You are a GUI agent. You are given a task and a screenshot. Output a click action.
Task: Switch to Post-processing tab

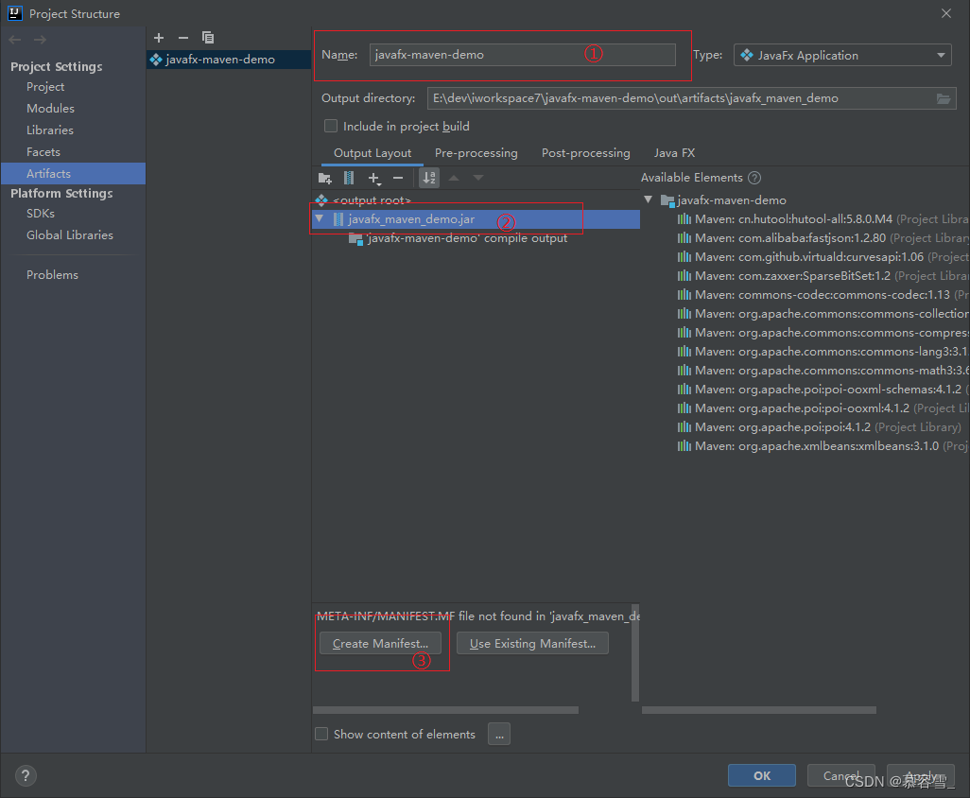click(586, 153)
